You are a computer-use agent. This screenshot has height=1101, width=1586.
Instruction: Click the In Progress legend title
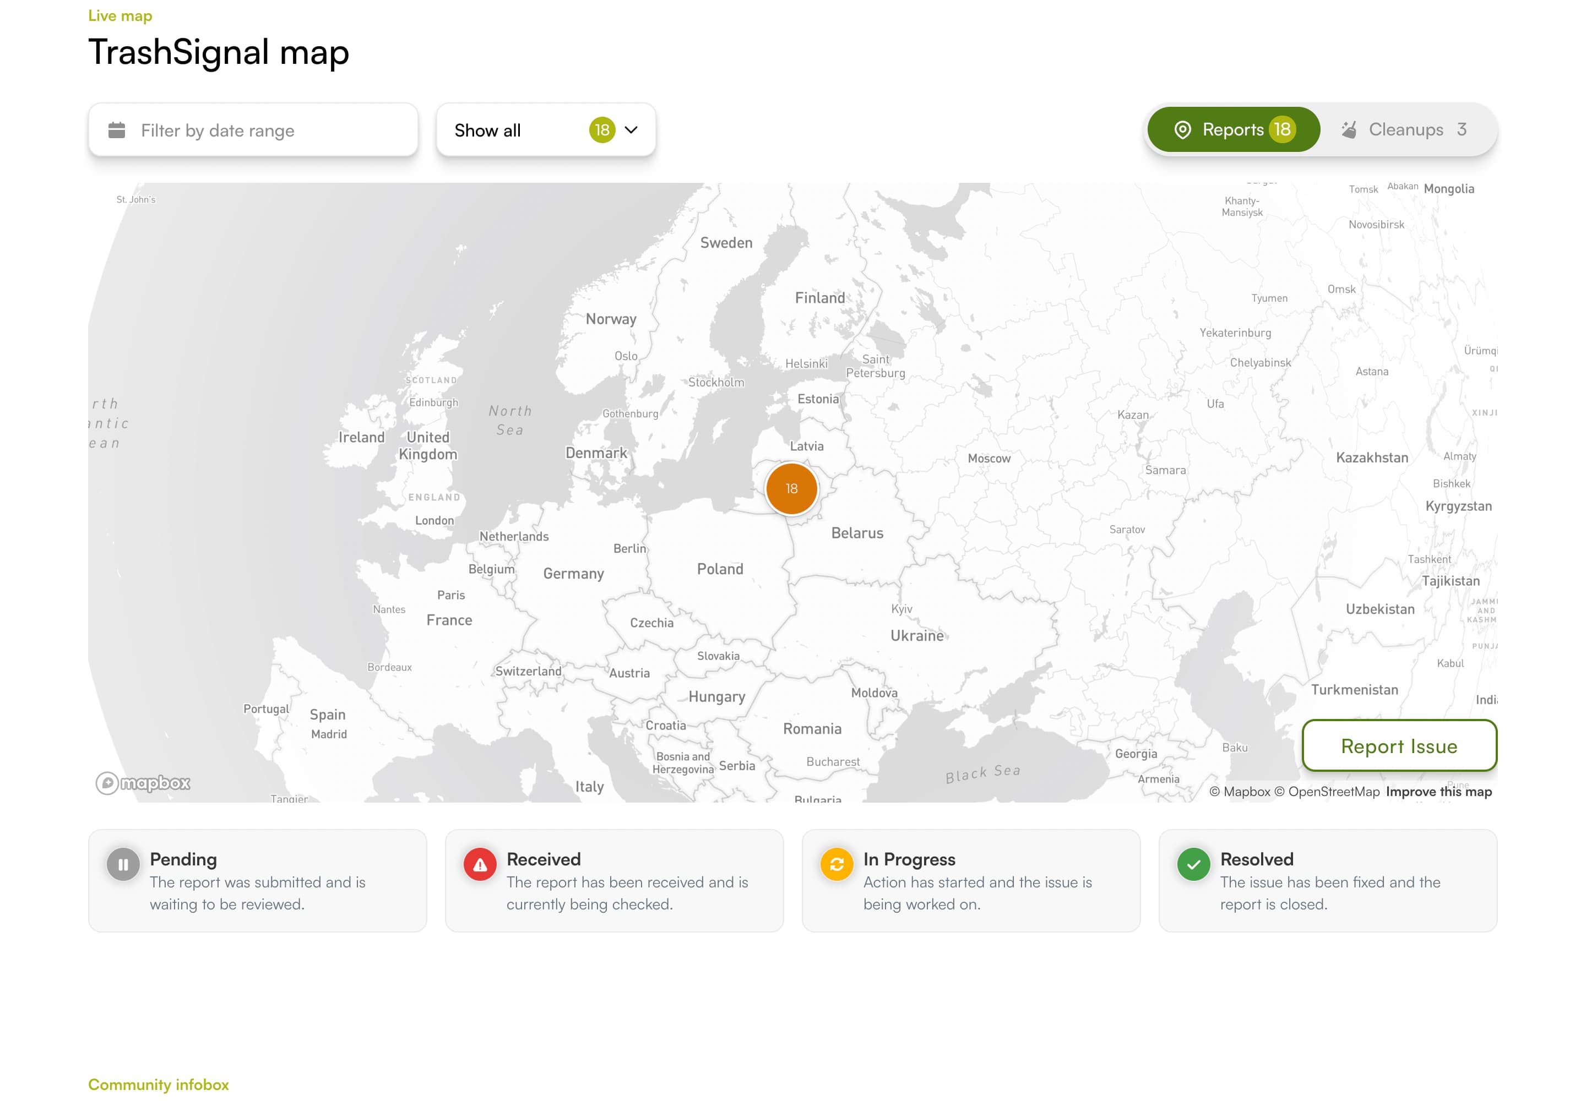[x=909, y=859]
